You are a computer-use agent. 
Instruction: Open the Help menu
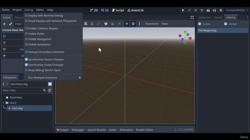tap(50, 10)
